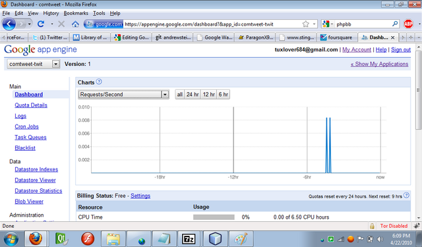Show the 24 hr chart range
The width and height of the screenshot is (422, 247).
[x=193, y=94]
